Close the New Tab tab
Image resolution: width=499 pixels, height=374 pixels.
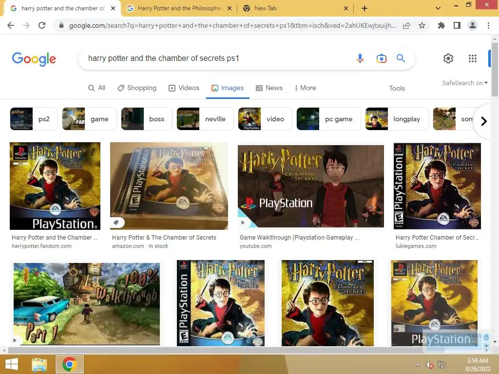pos(346,9)
